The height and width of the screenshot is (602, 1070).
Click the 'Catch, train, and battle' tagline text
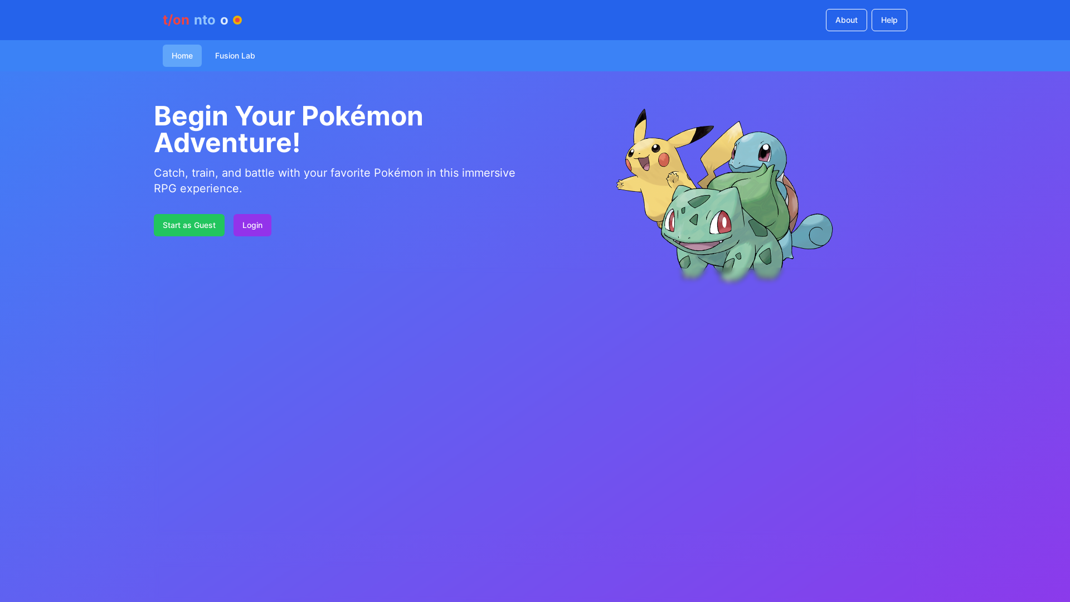pyautogui.click(x=334, y=181)
